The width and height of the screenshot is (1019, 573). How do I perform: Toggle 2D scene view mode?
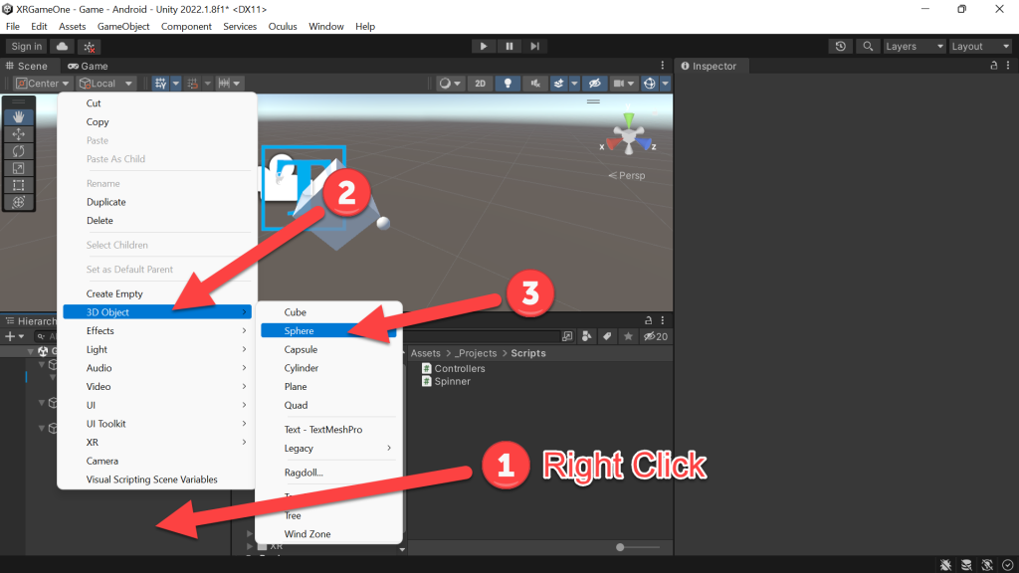pyautogui.click(x=481, y=84)
